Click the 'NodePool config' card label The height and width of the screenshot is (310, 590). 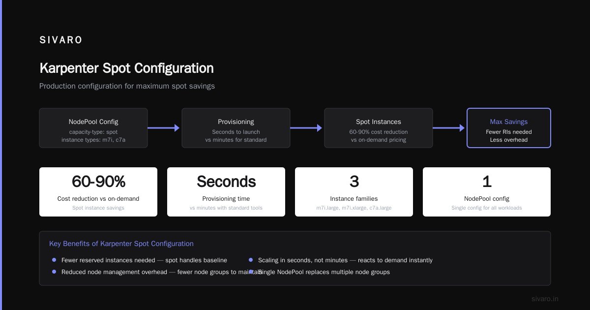487,199
